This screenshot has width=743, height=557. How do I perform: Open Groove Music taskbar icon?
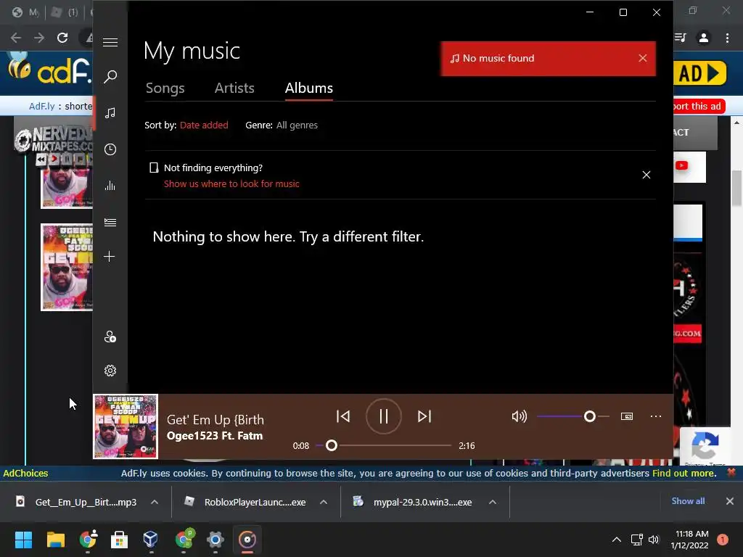pos(247,540)
